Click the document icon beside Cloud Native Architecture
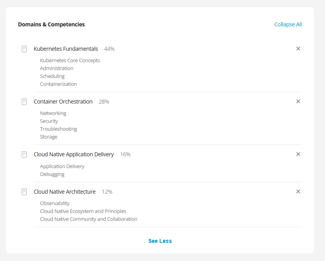Image resolution: width=325 pixels, height=261 pixels. click(24, 192)
